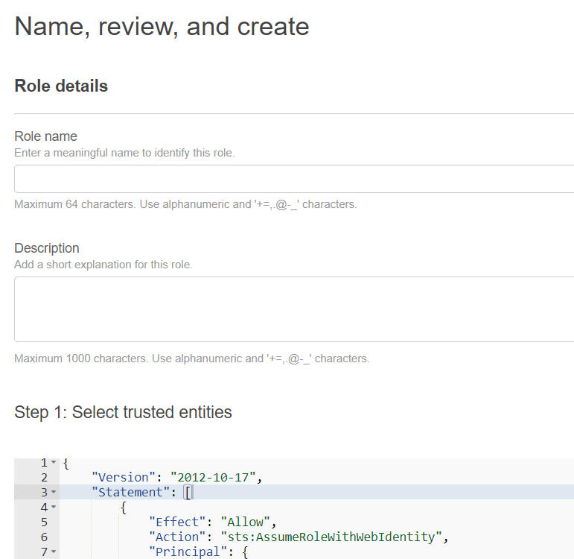Click the Role name input field
574x559 pixels.
(x=294, y=179)
